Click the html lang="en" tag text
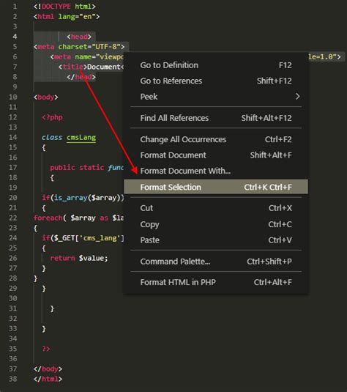 67,17
